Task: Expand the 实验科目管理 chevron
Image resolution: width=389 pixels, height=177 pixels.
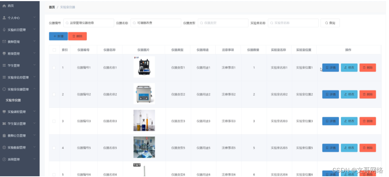Action: [35, 29]
